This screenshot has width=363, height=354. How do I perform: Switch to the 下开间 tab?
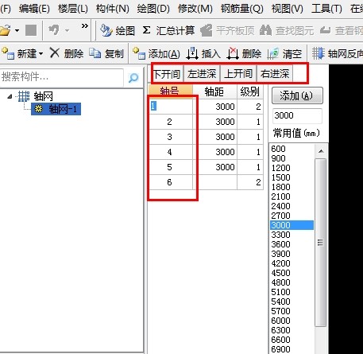167,74
